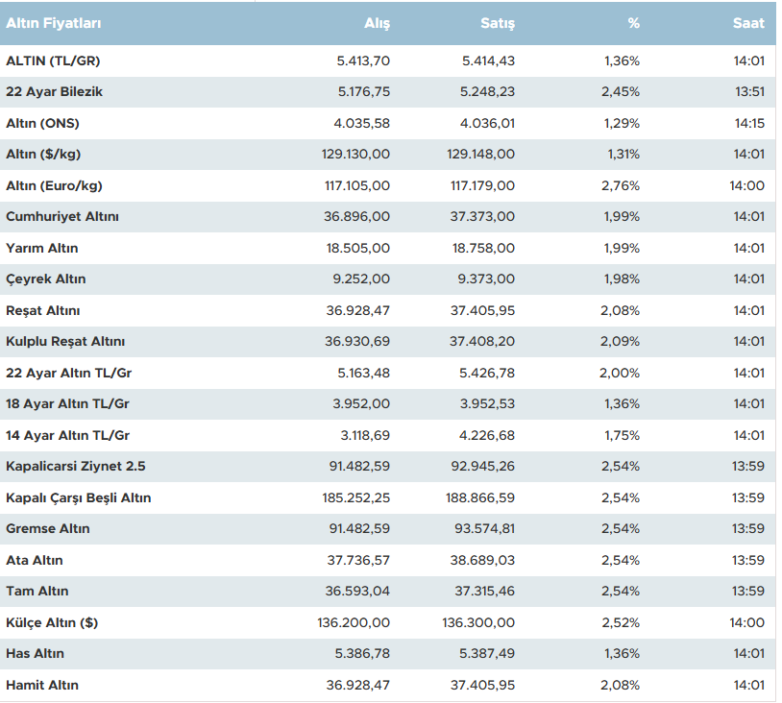Select Çeyrek Altın in the table
Image resolution: width=782 pixels, height=703 pixels.
coord(45,279)
